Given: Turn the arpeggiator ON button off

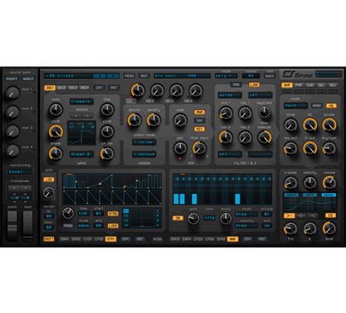Looking at the screenshot, I should (x=178, y=218).
